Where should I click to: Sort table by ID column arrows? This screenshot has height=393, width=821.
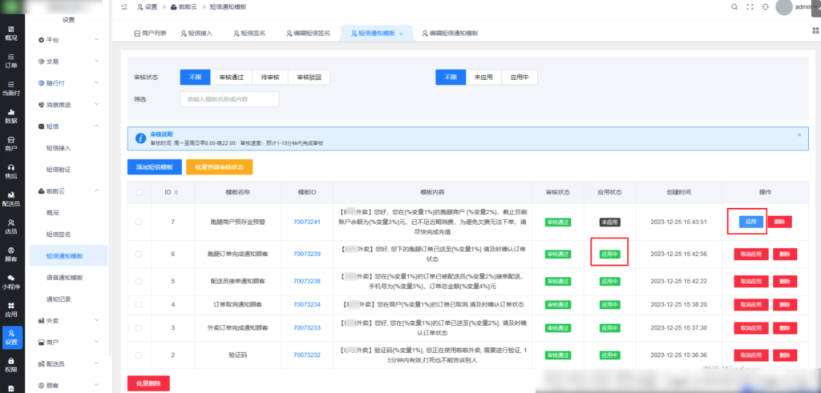click(x=176, y=192)
